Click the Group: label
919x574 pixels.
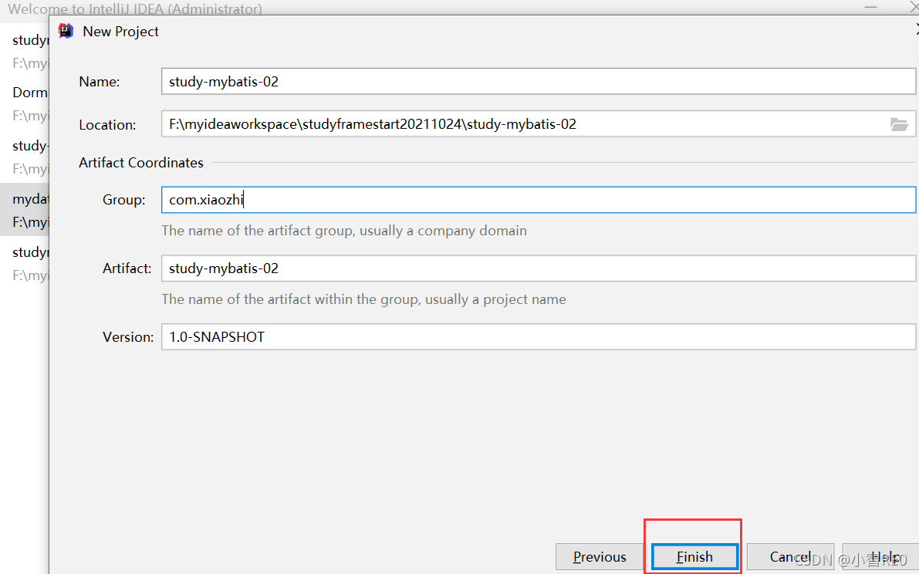(x=123, y=200)
